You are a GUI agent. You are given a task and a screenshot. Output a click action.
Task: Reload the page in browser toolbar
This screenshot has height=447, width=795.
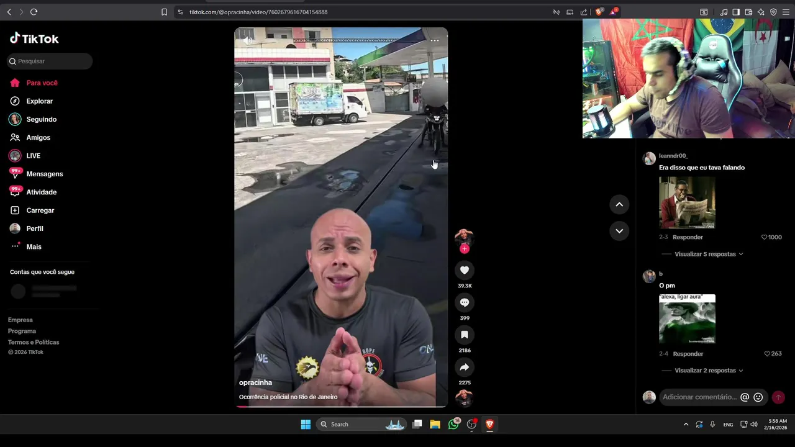pos(34,12)
